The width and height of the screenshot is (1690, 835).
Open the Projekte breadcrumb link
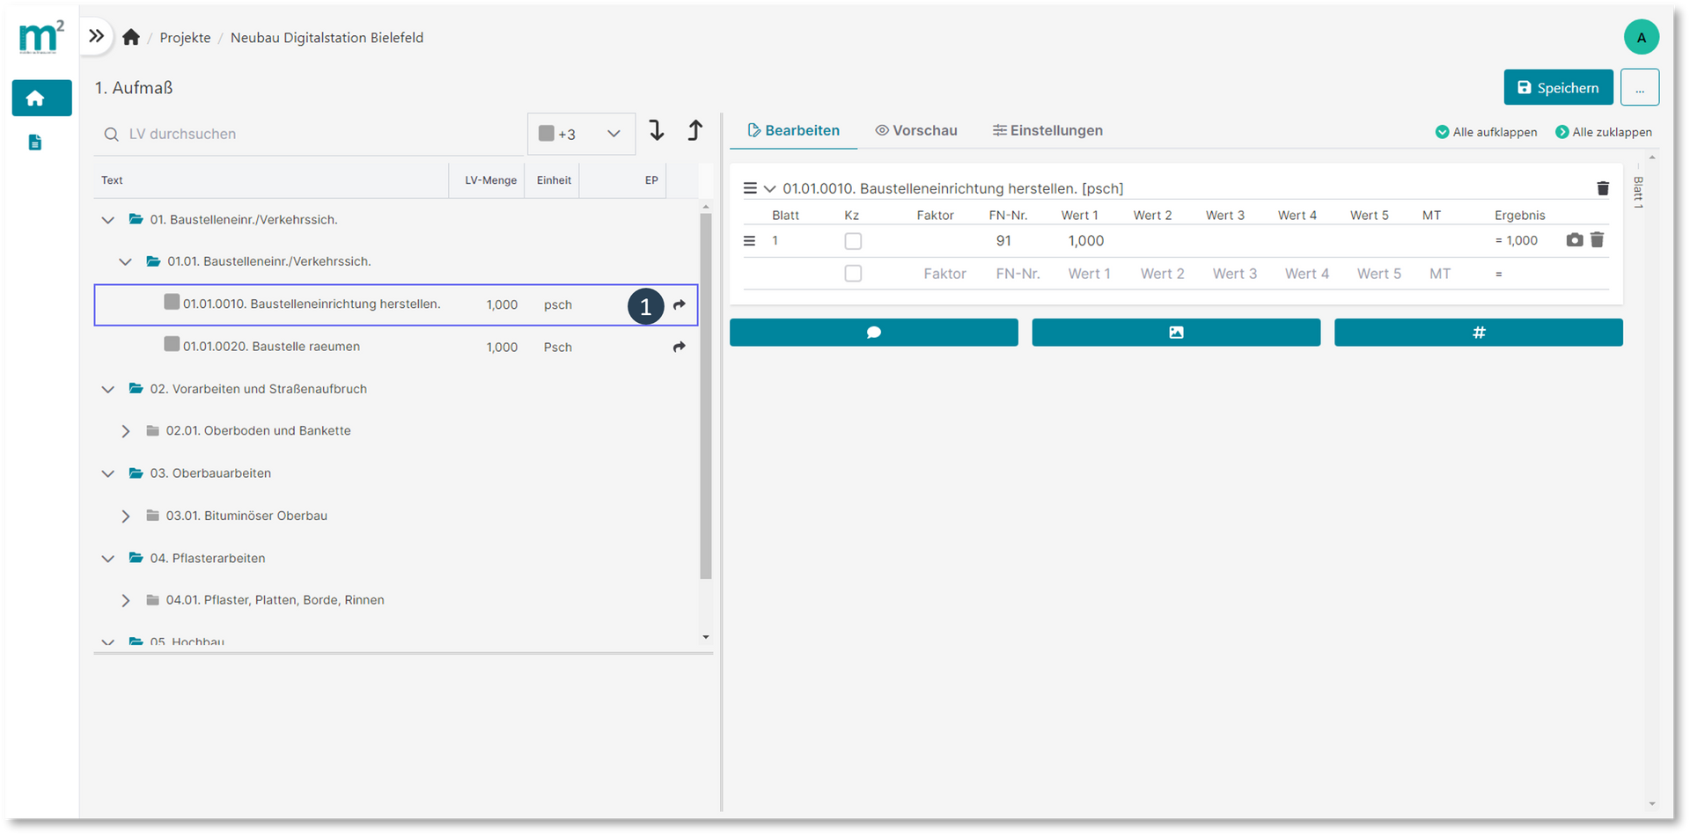tap(185, 38)
